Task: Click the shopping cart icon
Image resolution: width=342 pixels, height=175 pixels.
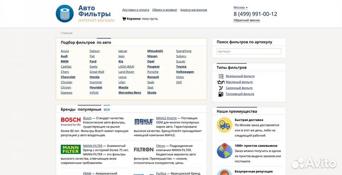Action: [124, 18]
